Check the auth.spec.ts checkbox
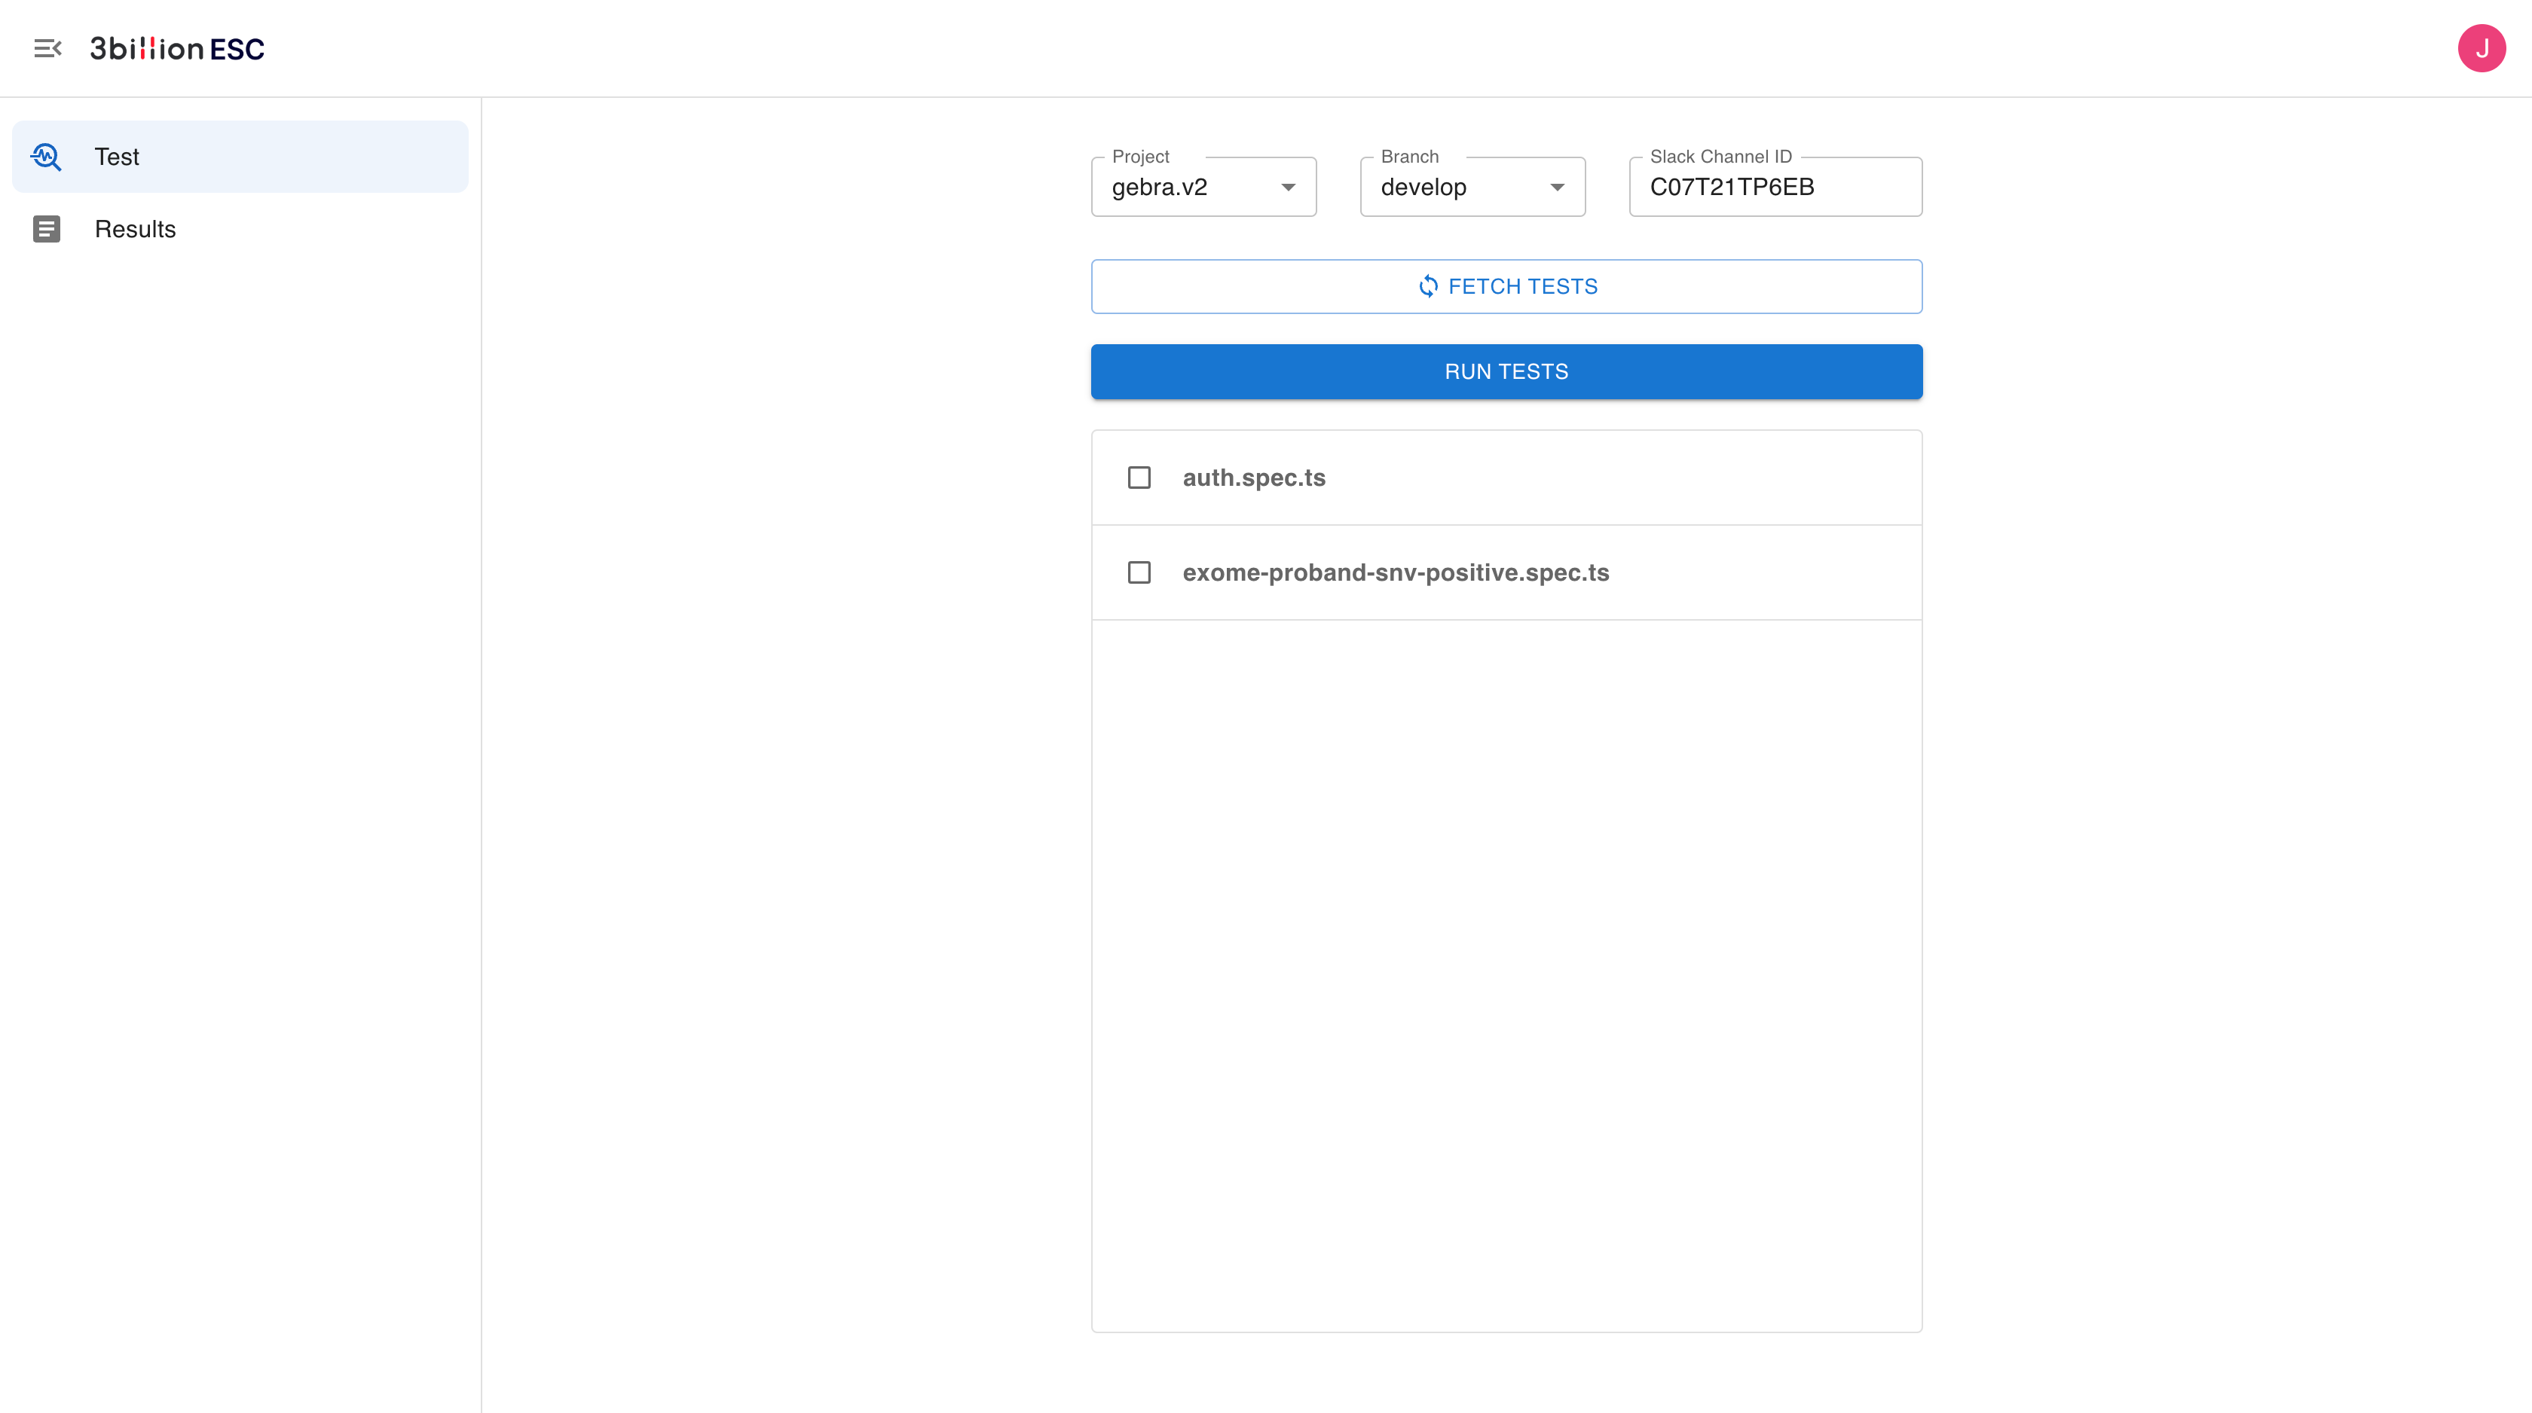Image resolution: width=2532 pixels, height=1413 pixels. click(1139, 478)
